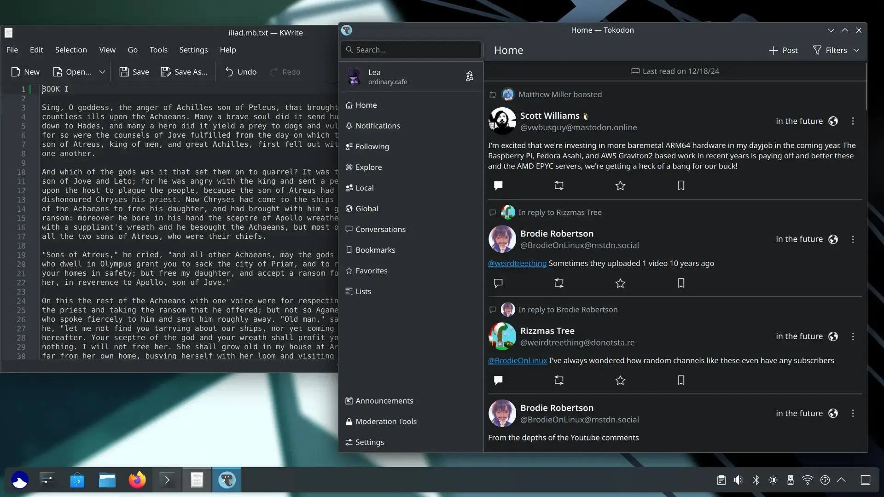Undo last edit in KWrite

[x=240, y=72]
